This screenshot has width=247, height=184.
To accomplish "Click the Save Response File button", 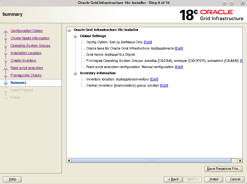I will coord(224,169).
